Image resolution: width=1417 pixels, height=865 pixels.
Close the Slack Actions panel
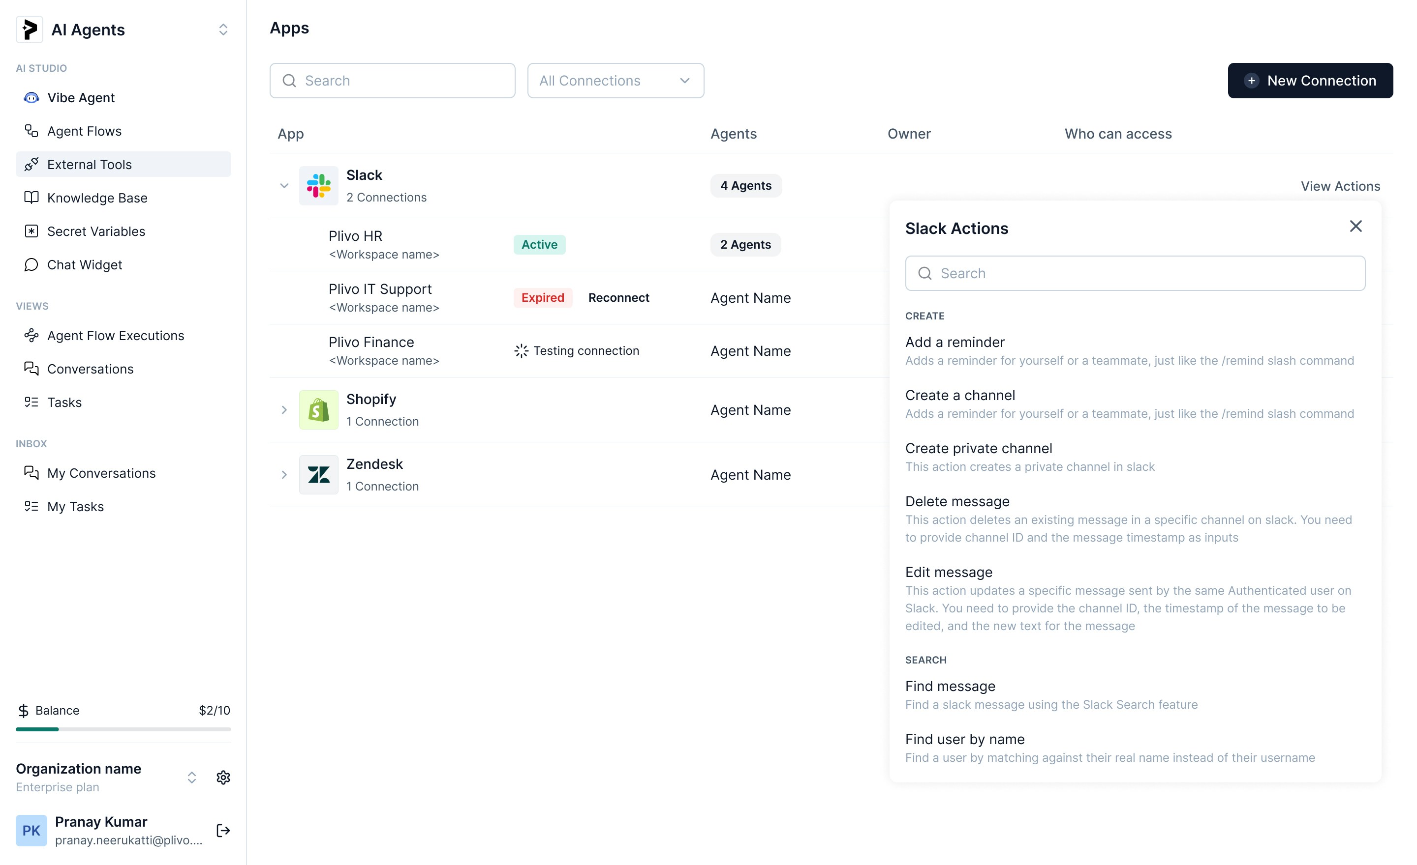1355,226
